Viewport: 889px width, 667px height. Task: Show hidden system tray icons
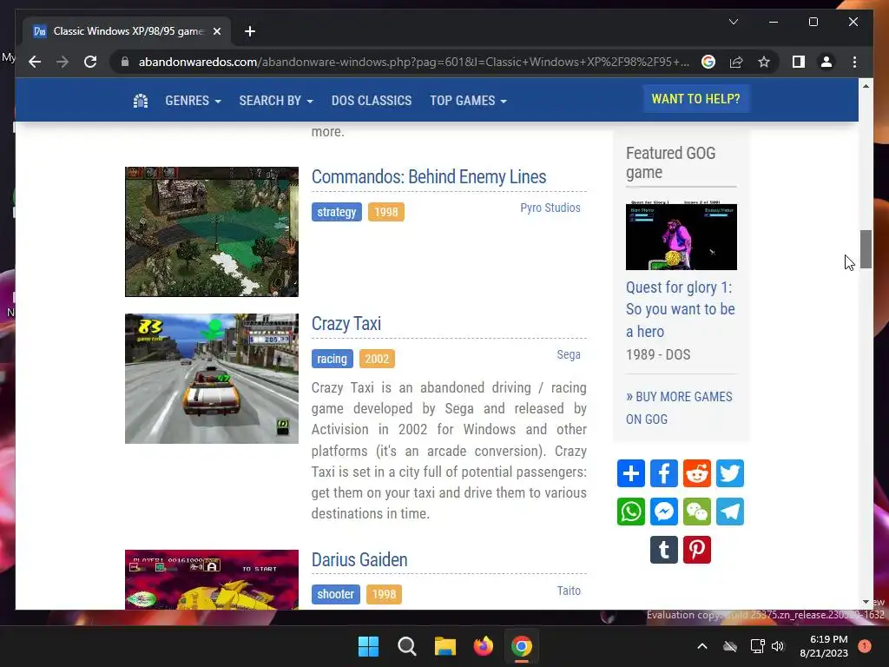coord(701,646)
